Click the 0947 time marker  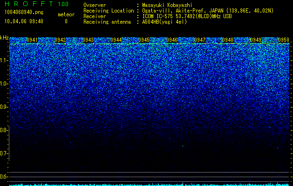click(200, 40)
